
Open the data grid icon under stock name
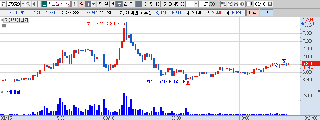pos(4,26)
